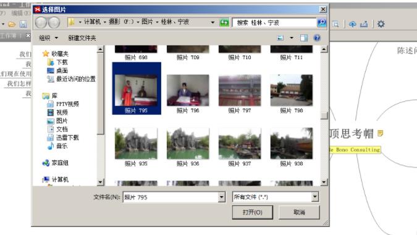The height and width of the screenshot is (235, 417).
Task: Click the change view icon in dialog toolbar
Action: 280,38
